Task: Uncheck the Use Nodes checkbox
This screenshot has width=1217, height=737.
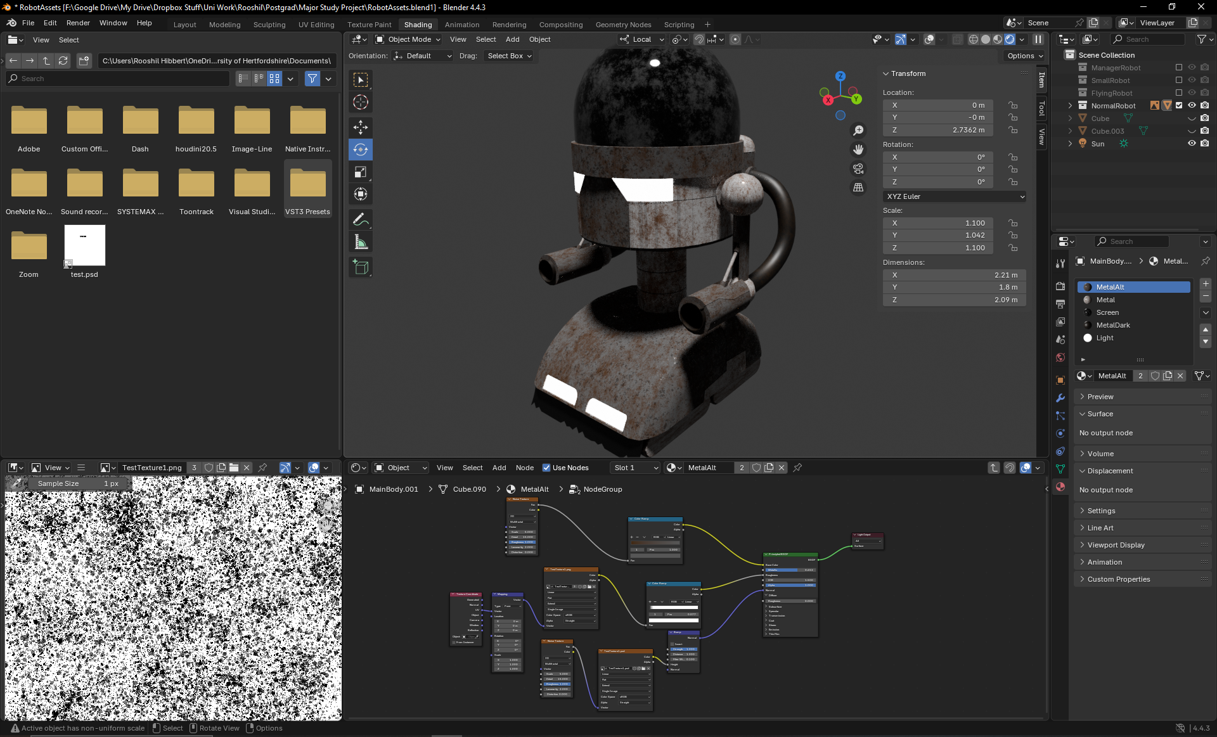Action: click(x=546, y=468)
